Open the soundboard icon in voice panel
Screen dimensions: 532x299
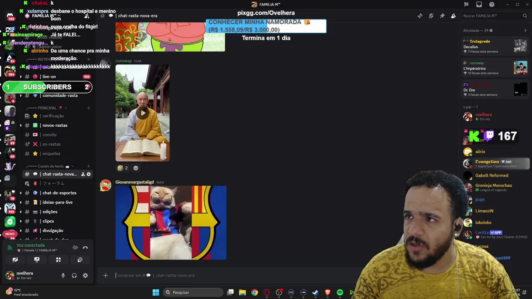tap(80, 260)
